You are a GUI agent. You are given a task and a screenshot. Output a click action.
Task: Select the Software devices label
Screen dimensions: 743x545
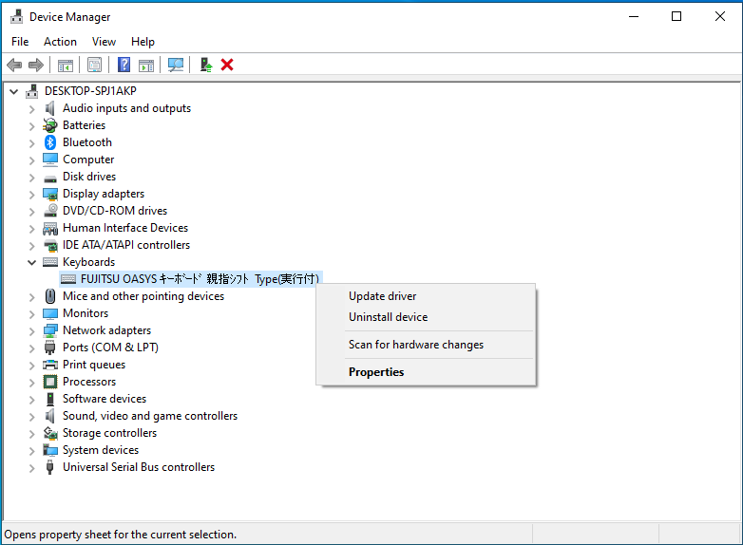(105, 399)
